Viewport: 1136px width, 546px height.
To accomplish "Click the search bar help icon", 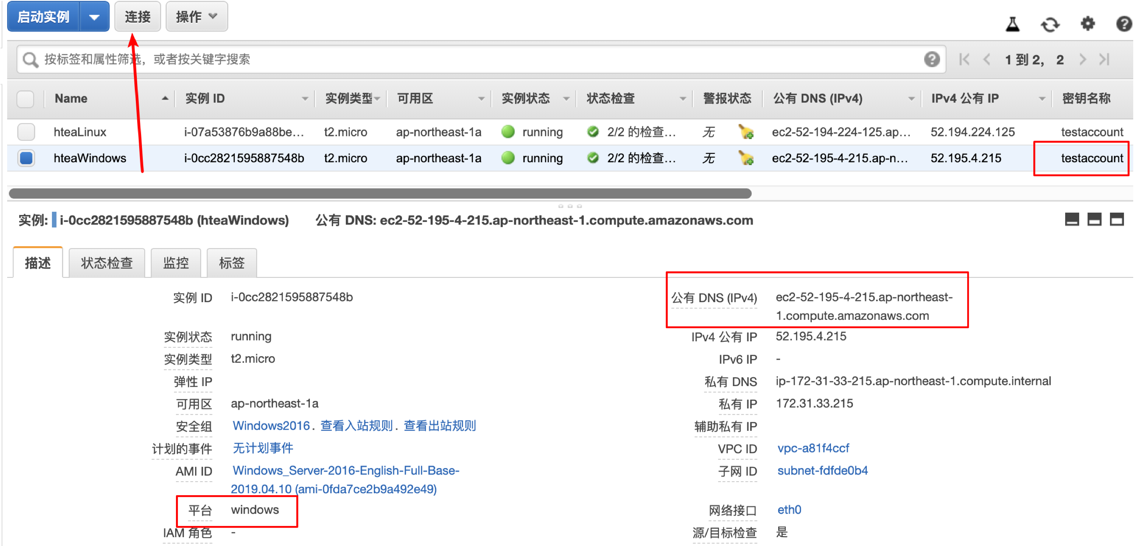I will coord(931,59).
